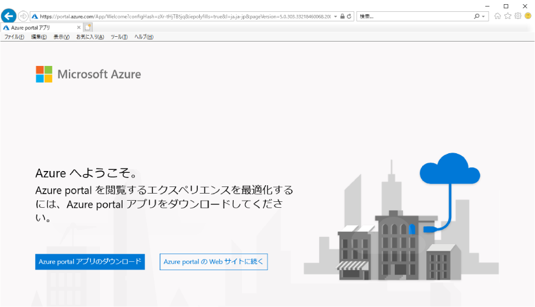The width and height of the screenshot is (535, 307).
Task: Open the Tools gear icon
Action: (x=518, y=16)
